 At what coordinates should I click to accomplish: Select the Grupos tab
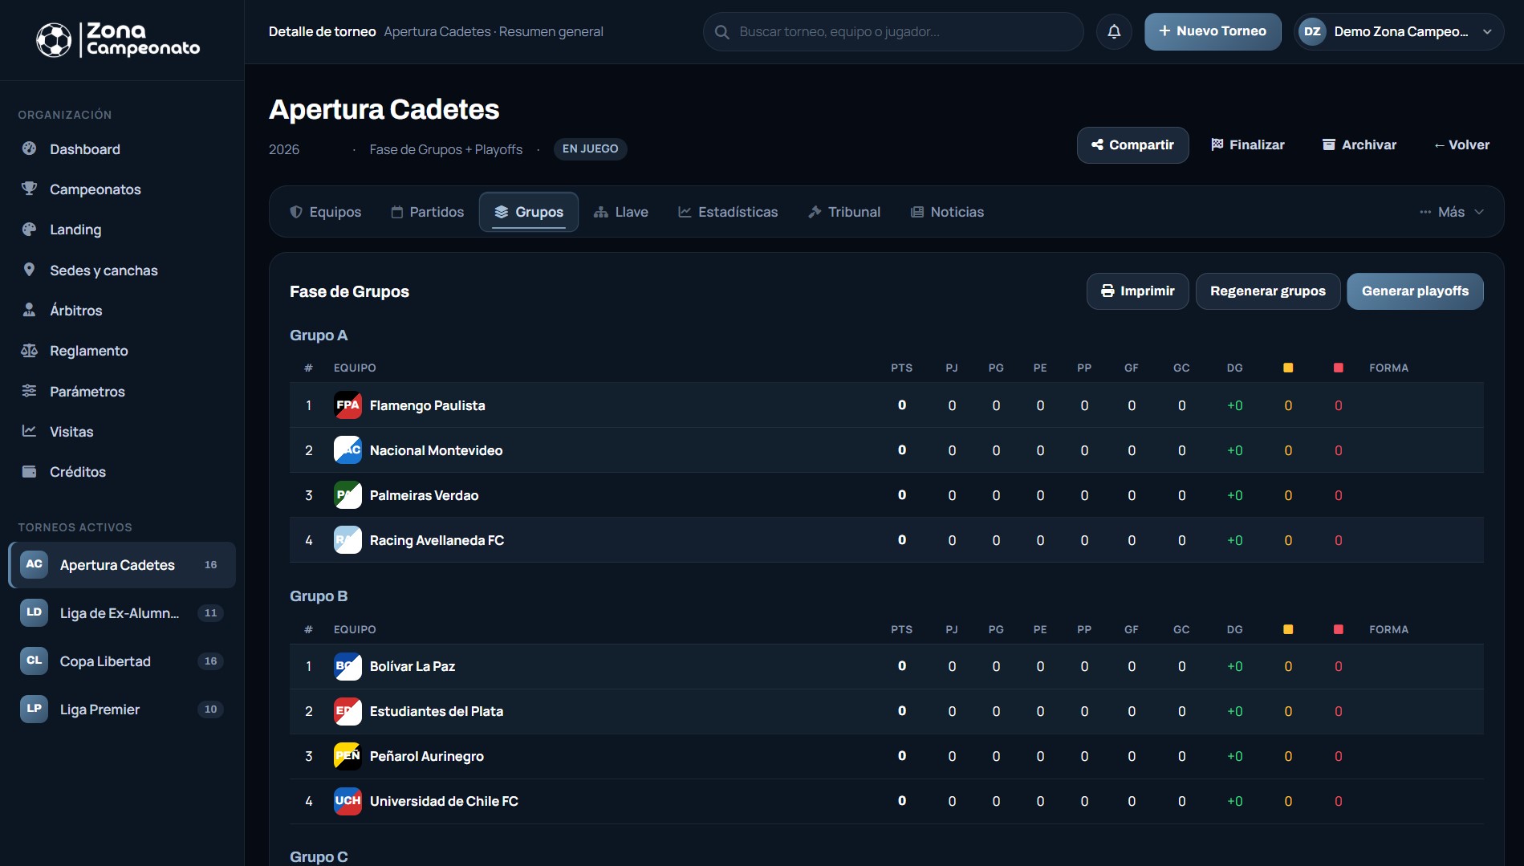(529, 212)
